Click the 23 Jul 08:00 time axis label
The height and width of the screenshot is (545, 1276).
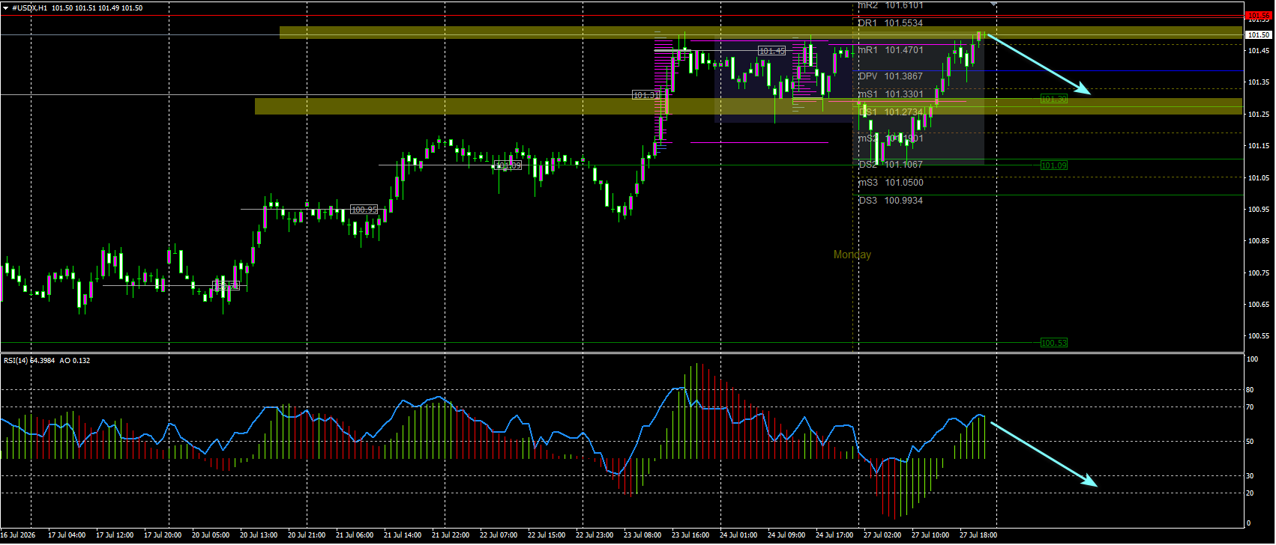[x=642, y=535]
